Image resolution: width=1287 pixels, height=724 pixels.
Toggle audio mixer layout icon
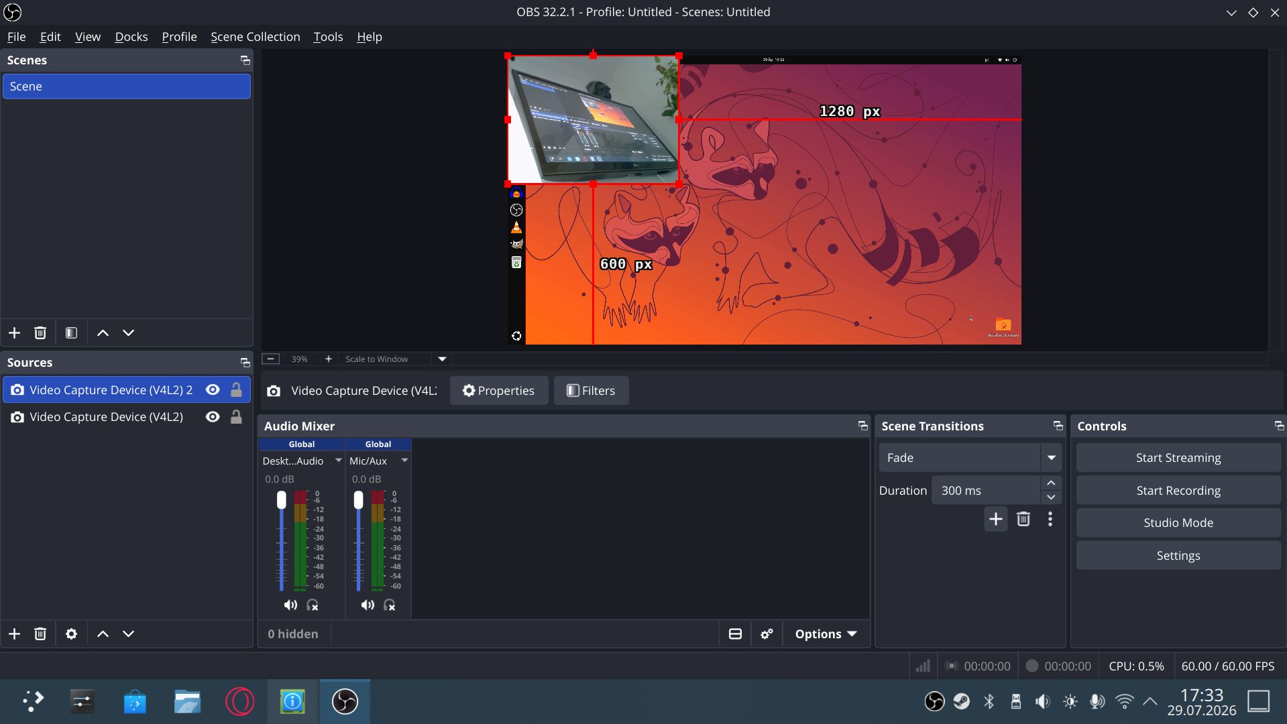click(735, 633)
